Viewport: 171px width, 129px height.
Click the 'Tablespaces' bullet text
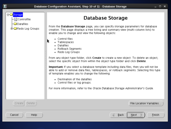[66, 42]
